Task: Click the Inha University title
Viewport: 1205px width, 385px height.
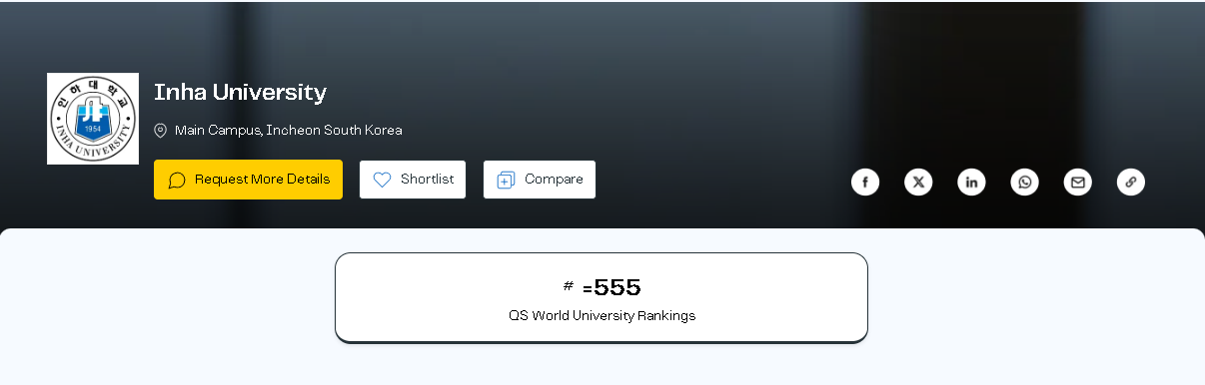Action: 240,93
